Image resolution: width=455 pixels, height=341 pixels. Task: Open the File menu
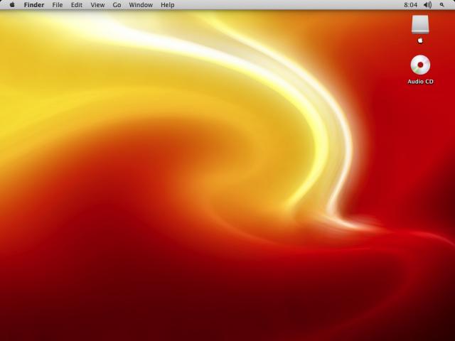pyautogui.click(x=58, y=5)
